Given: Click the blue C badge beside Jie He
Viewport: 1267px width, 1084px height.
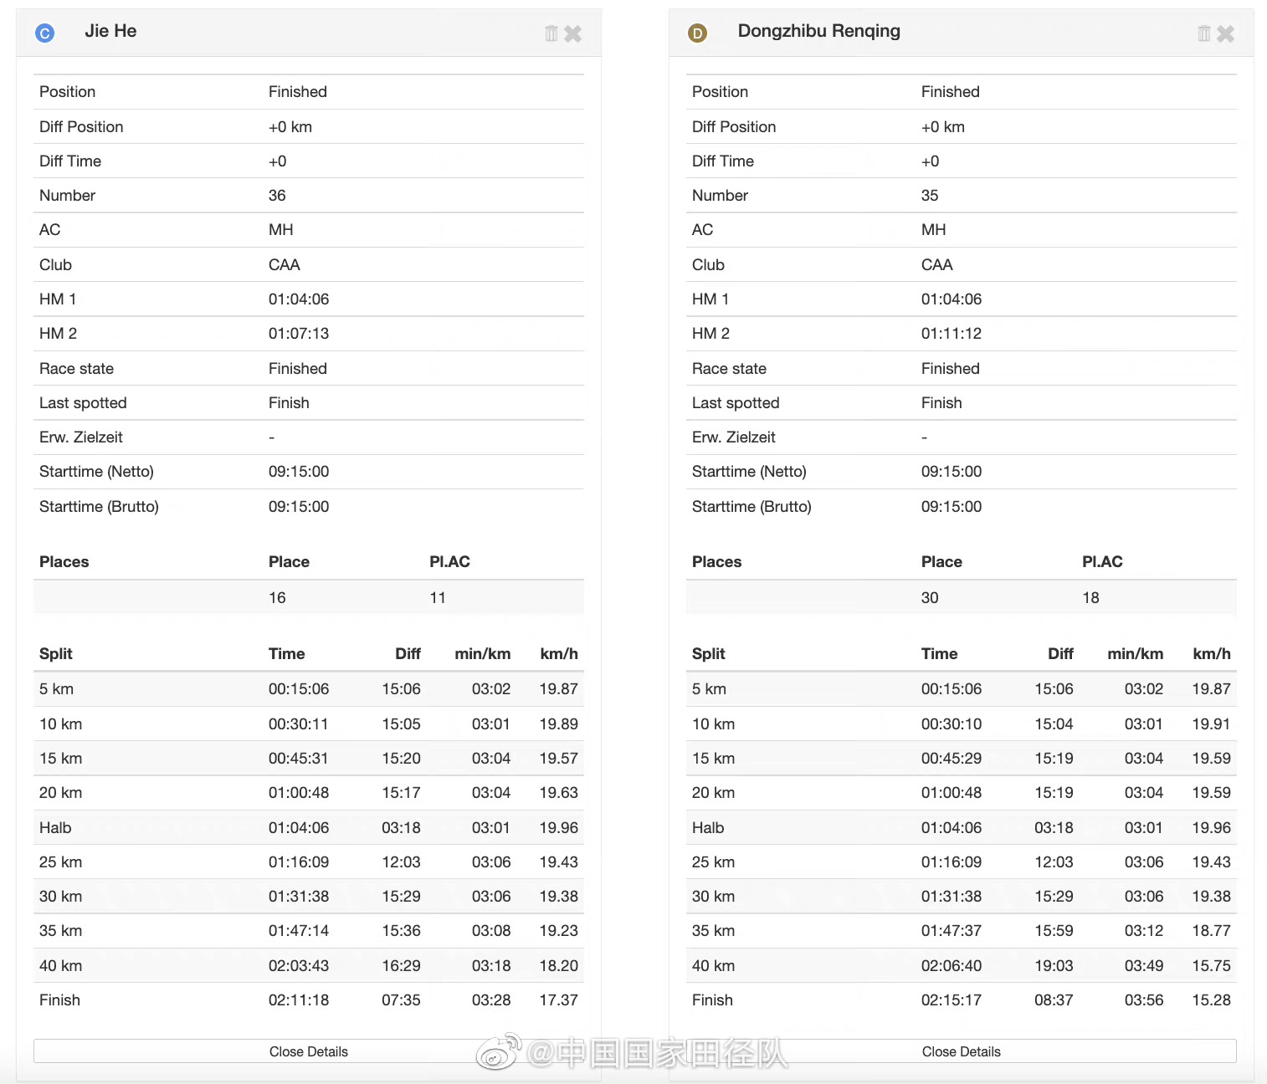Looking at the screenshot, I should click(45, 33).
